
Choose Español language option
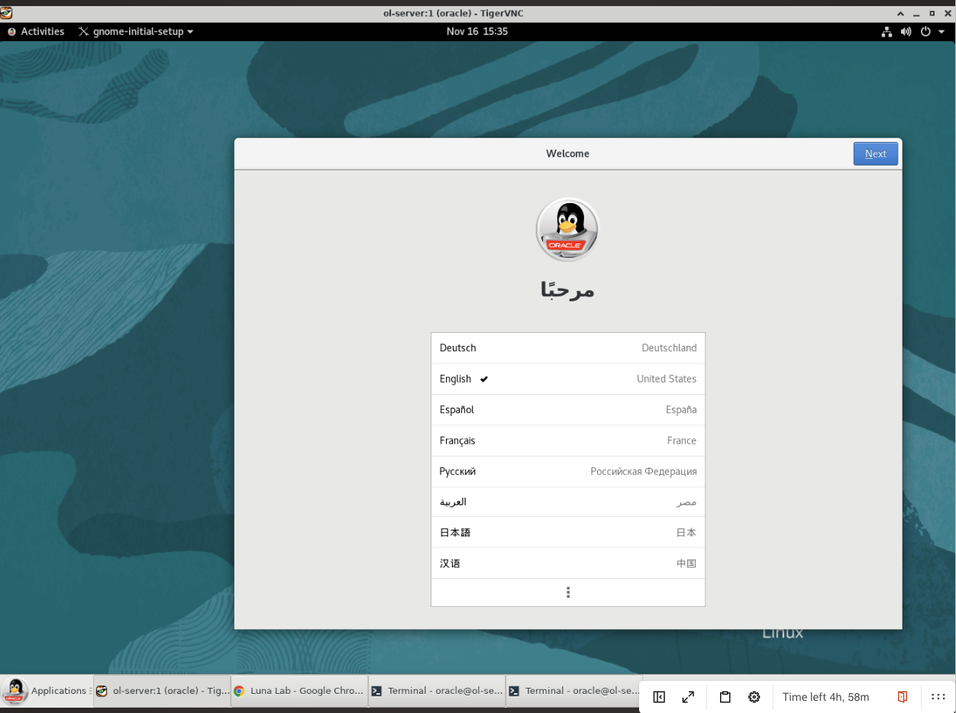568,410
